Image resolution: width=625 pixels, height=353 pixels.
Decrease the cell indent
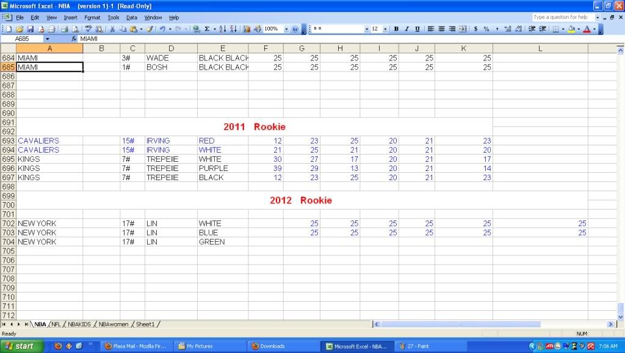point(532,29)
